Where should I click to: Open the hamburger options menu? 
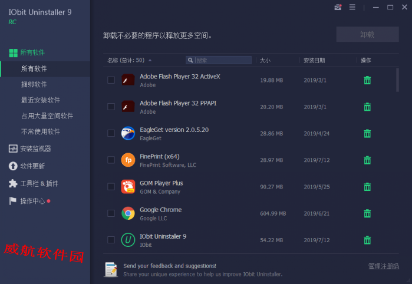[x=352, y=7]
